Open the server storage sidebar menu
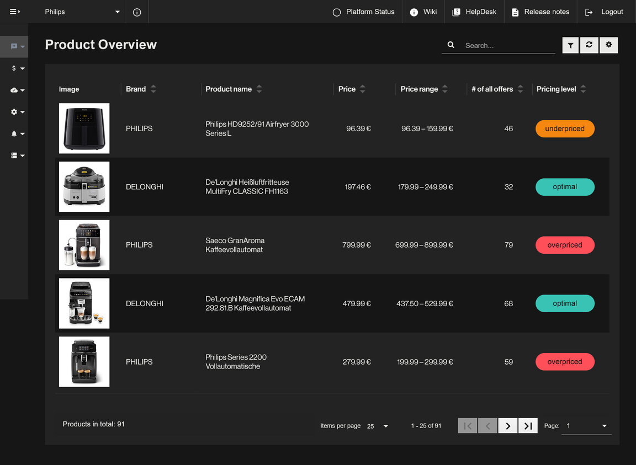The width and height of the screenshot is (636, 465). click(17, 156)
